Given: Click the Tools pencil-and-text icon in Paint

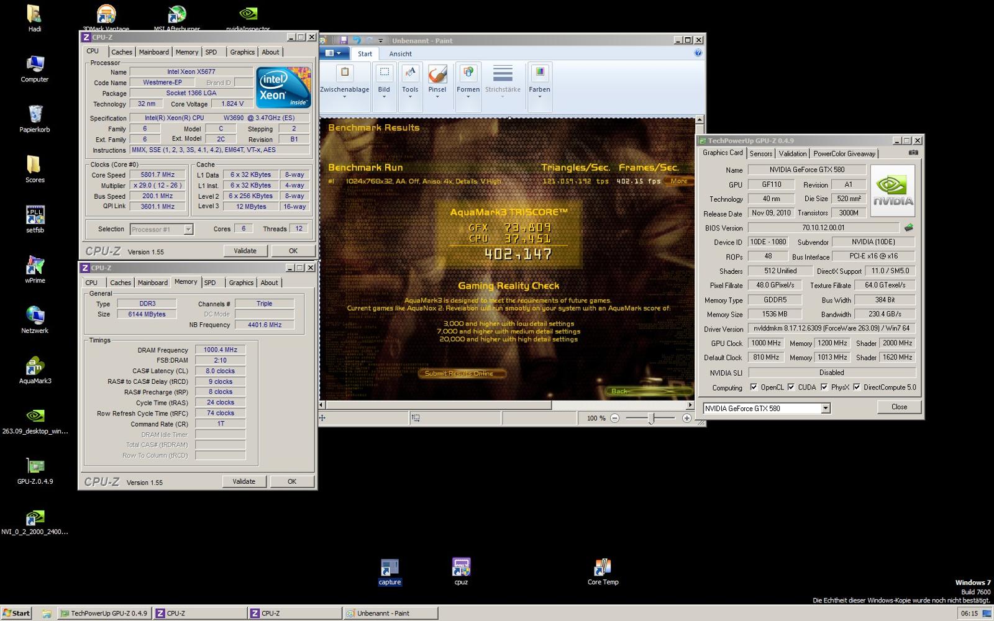Looking at the screenshot, I should (410, 73).
